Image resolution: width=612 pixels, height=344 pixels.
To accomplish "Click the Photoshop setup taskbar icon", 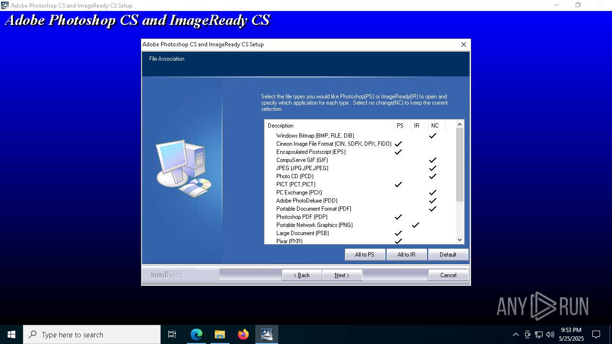I will coord(266,334).
